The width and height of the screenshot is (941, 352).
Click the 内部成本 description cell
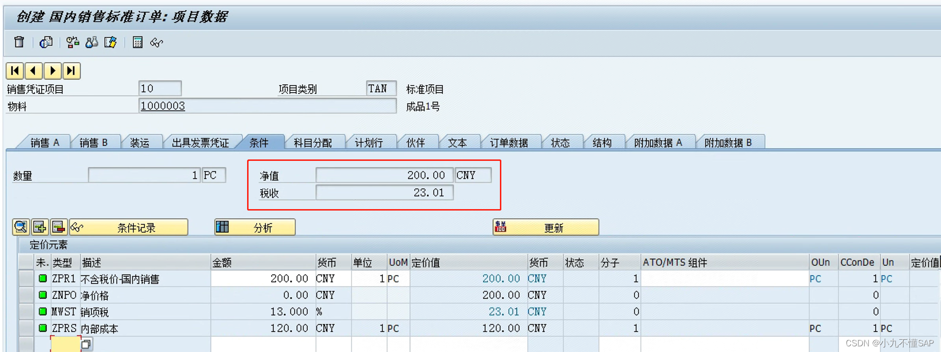(145, 328)
